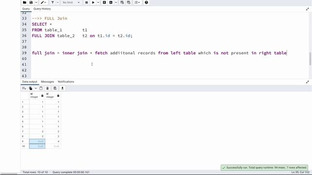
Task: Open the macros list dropdown
Action: [137, 2]
